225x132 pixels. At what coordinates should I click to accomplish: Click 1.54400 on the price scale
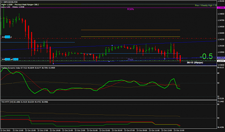point(221,33)
